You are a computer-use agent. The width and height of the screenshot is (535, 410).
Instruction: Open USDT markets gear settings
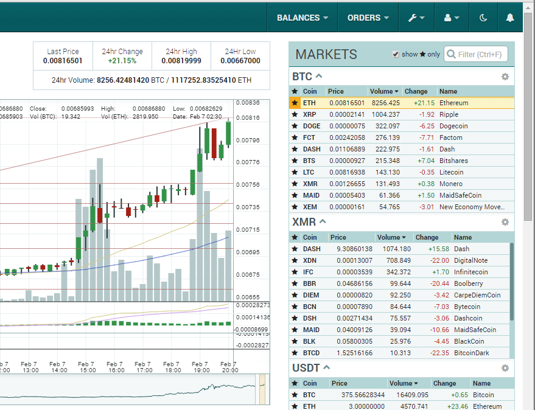point(505,368)
